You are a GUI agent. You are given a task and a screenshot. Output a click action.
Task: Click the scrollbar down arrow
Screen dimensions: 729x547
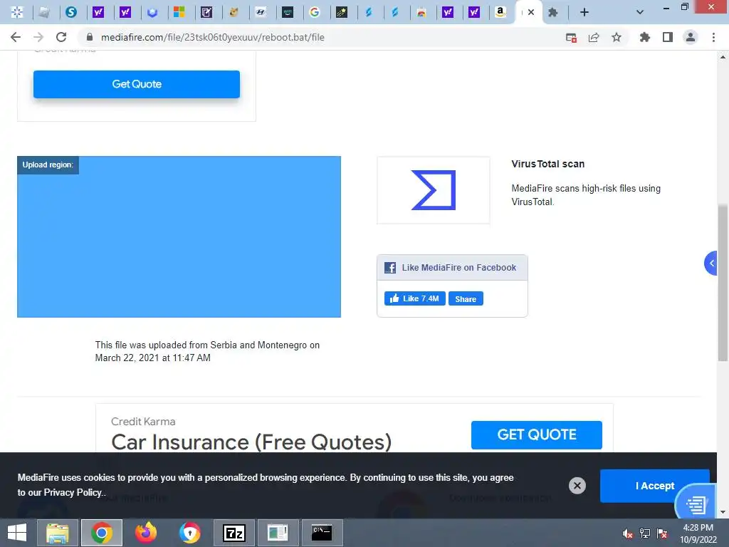[723, 512]
